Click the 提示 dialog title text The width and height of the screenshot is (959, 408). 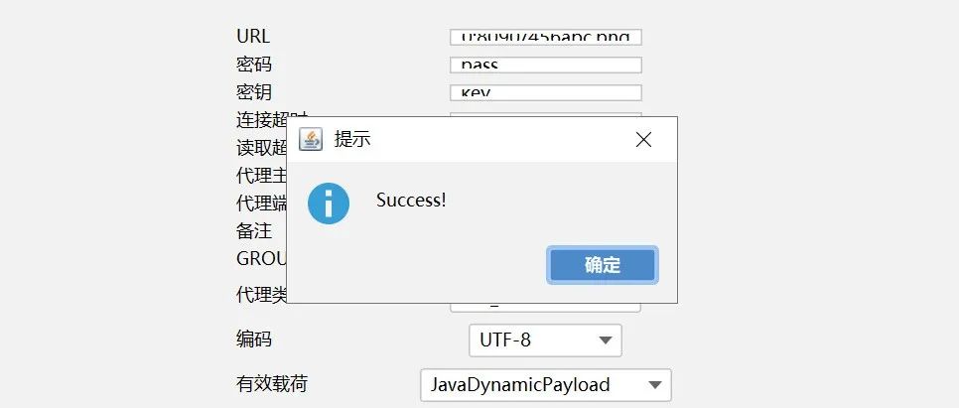pyautogui.click(x=352, y=139)
